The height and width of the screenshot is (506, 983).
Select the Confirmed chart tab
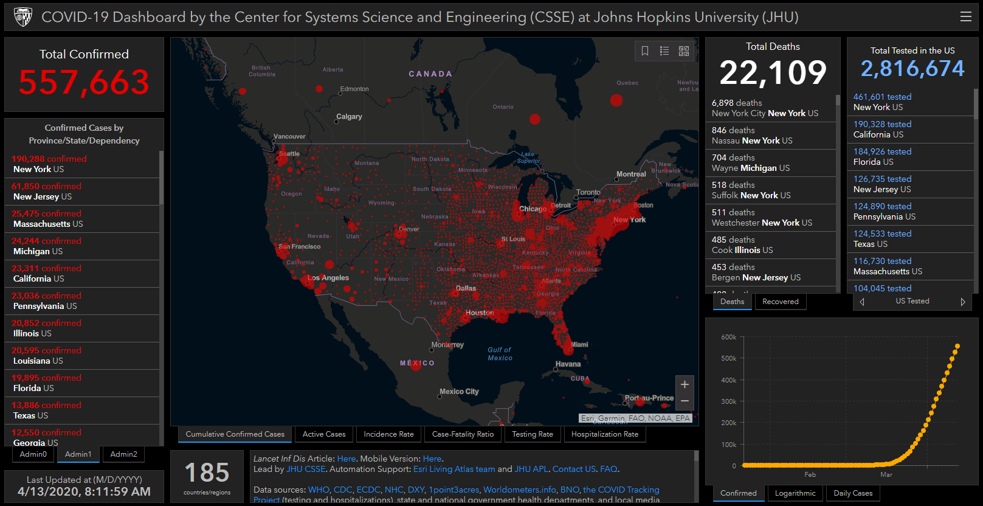coord(739,493)
